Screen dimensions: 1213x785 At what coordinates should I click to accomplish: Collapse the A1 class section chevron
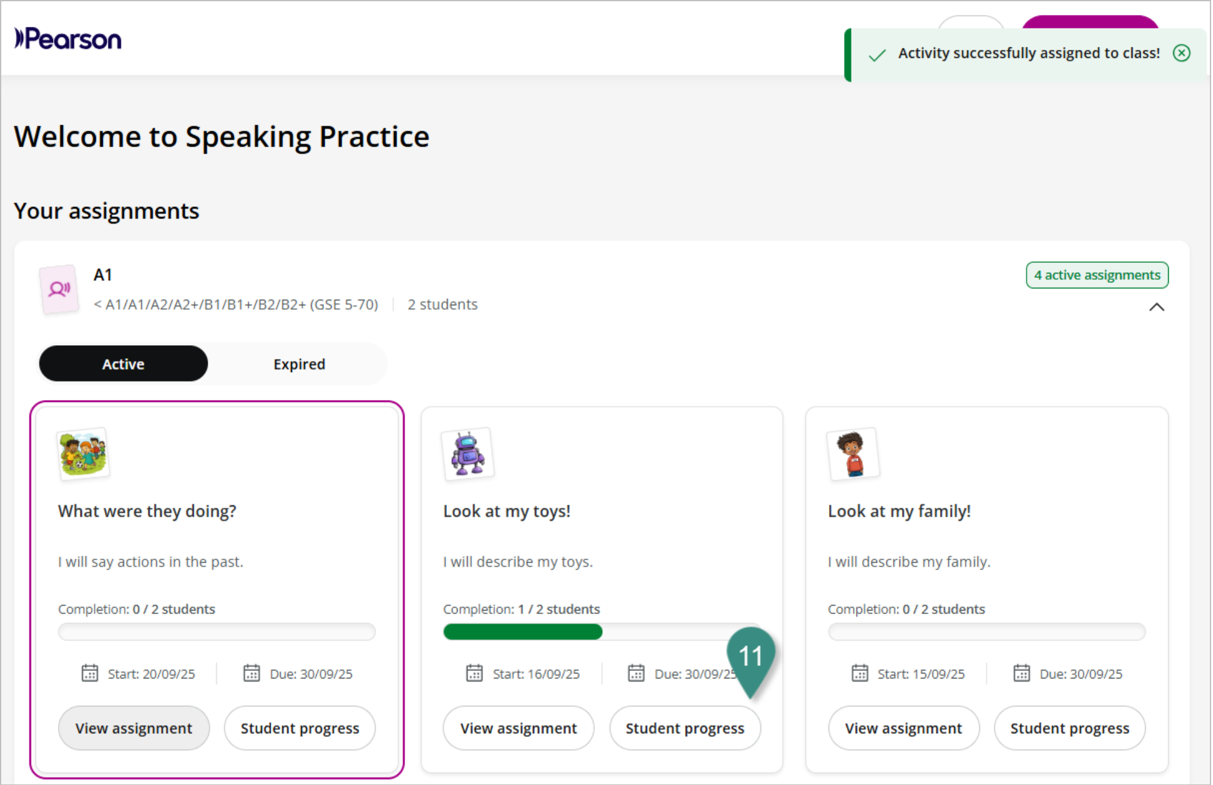tap(1156, 307)
